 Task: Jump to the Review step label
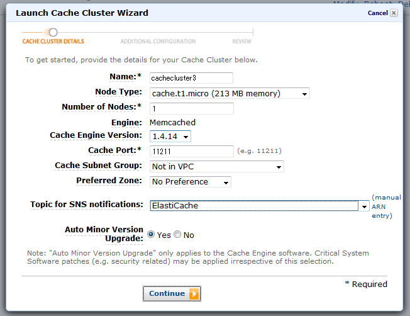[x=242, y=42]
